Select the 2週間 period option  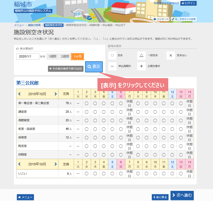65,57
